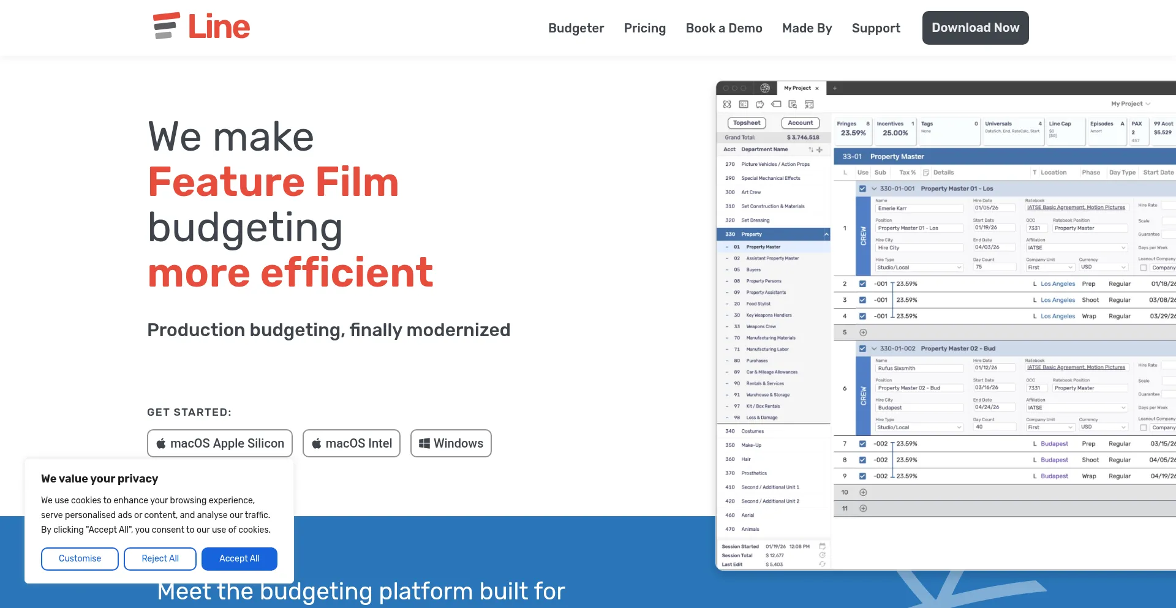Collapse the 330-01-002 Property Master 02 group
Screen dimensions: 1176x608
(874, 348)
